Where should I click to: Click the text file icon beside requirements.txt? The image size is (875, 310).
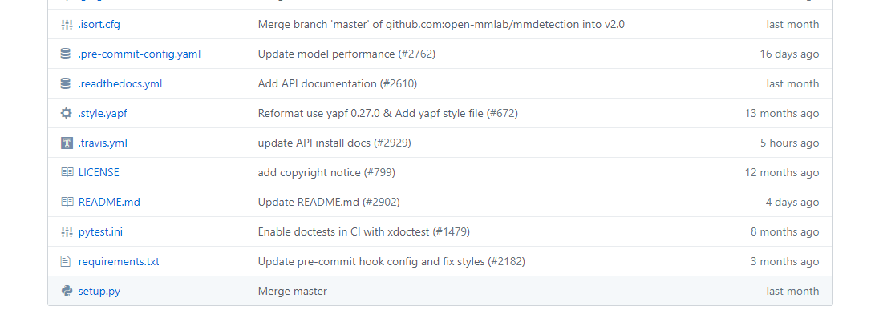coord(66,261)
